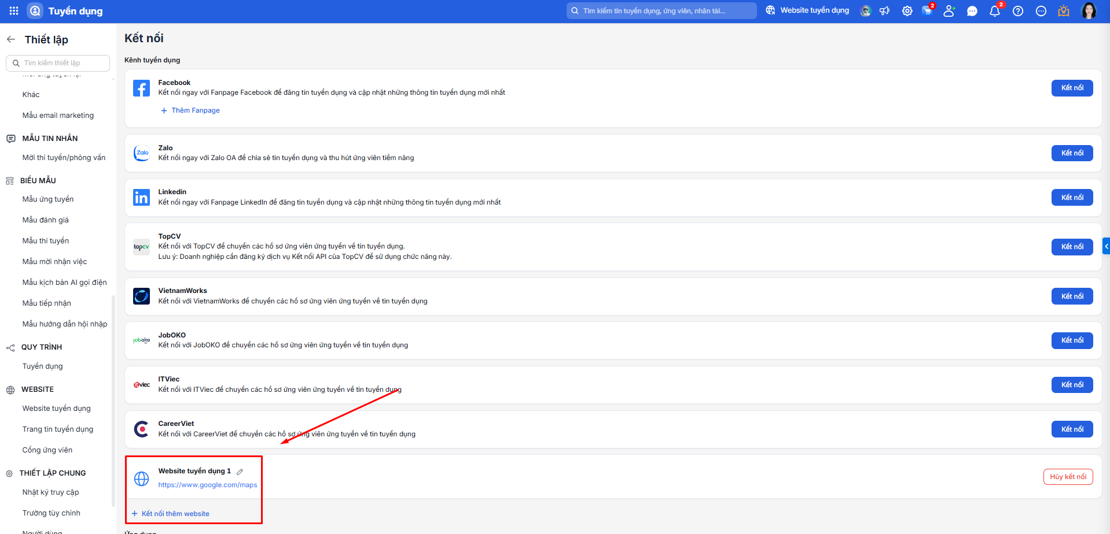Open the user profile avatar
The width and height of the screenshot is (1110, 534).
1089,11
